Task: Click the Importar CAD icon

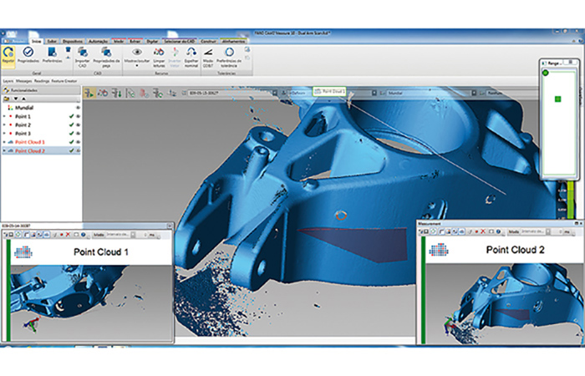Action: click(82, 52)
